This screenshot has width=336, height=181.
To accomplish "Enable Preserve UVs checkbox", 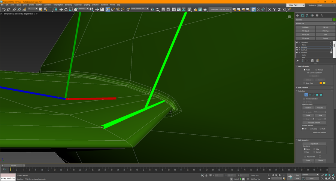I will (x=305, y=157).
